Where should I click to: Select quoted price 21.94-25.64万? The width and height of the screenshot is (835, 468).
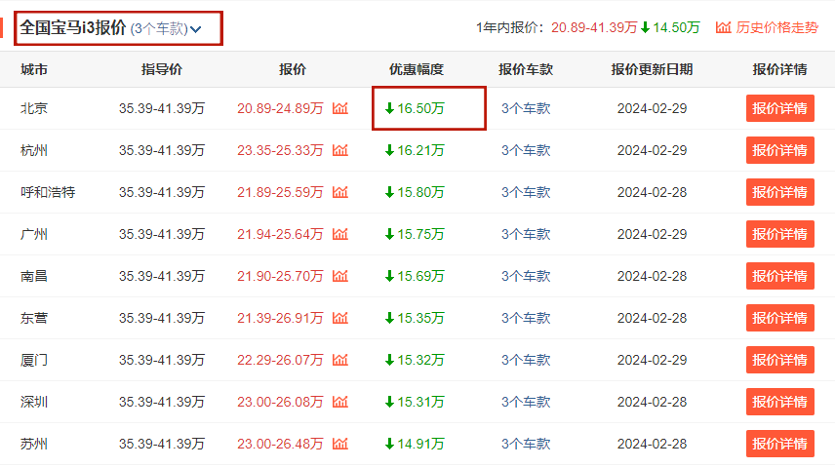click(280, 234)
